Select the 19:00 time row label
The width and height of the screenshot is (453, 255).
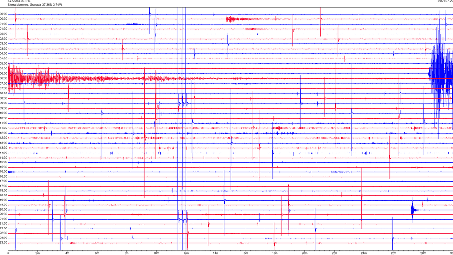point(3,200)
